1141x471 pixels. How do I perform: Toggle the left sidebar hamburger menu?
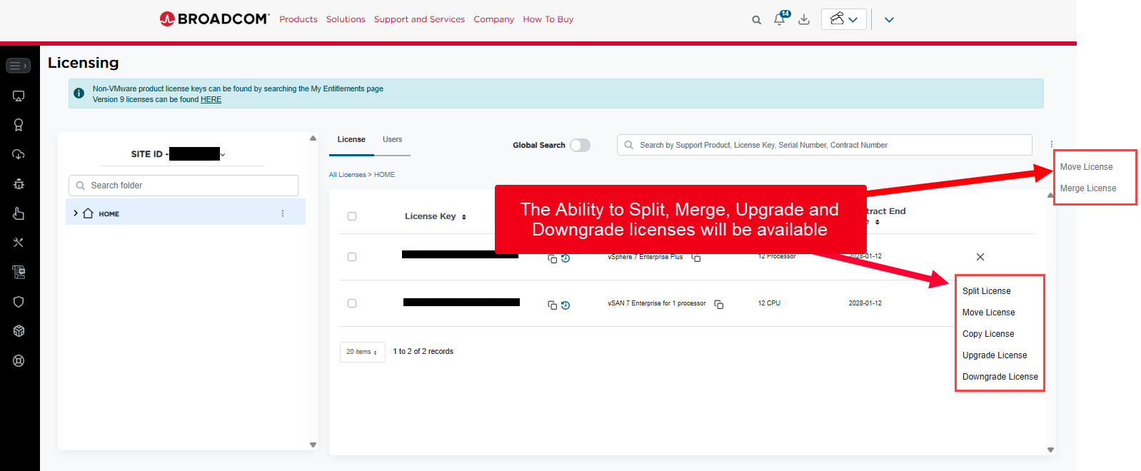(x=19, y=66)
